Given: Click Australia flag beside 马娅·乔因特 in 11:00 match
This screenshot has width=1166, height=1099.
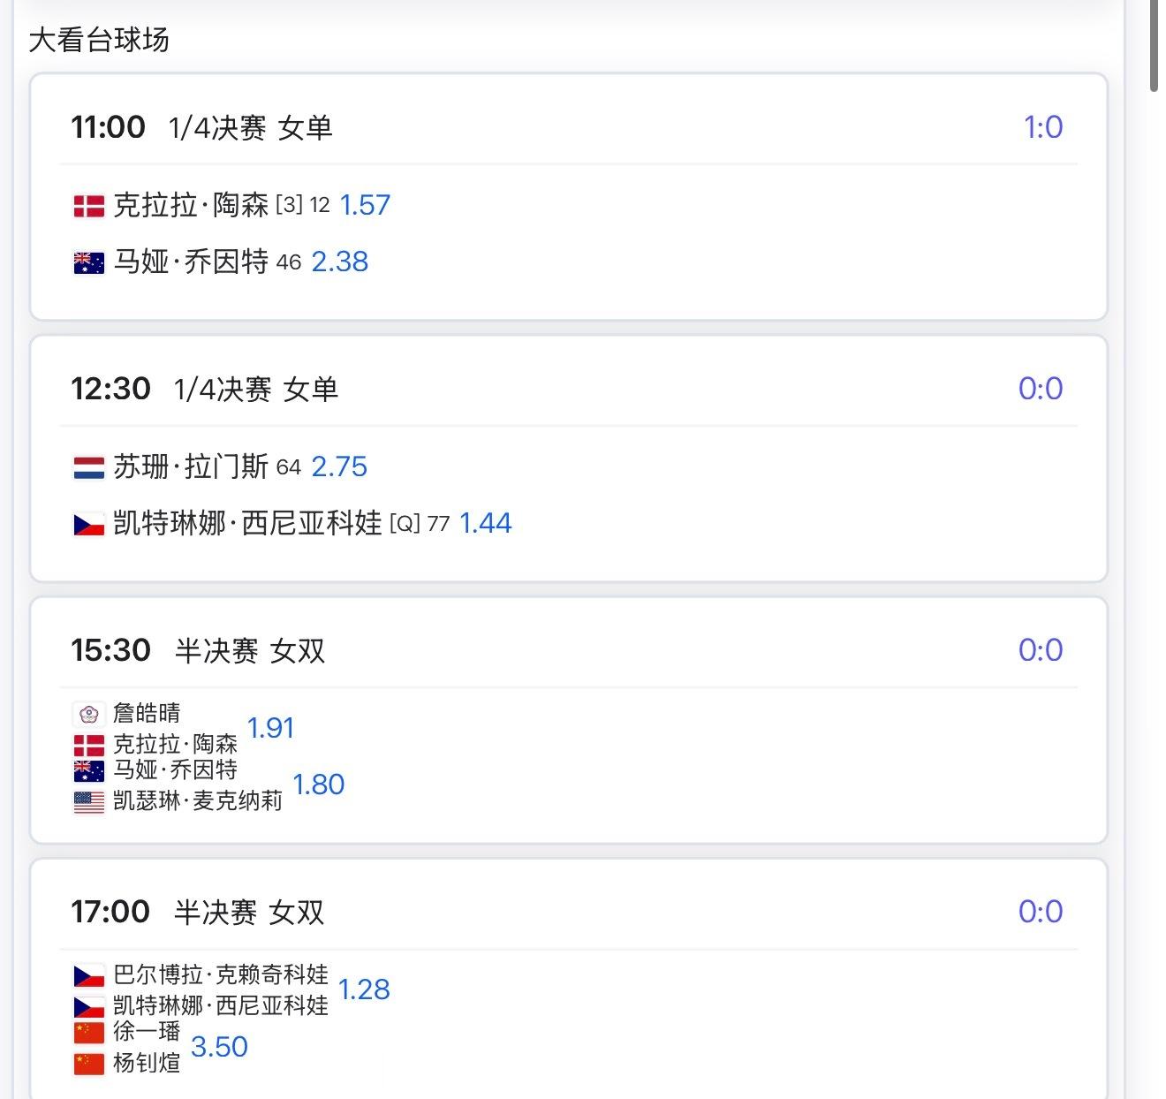Looking at the screenshot, I should 88,262.
